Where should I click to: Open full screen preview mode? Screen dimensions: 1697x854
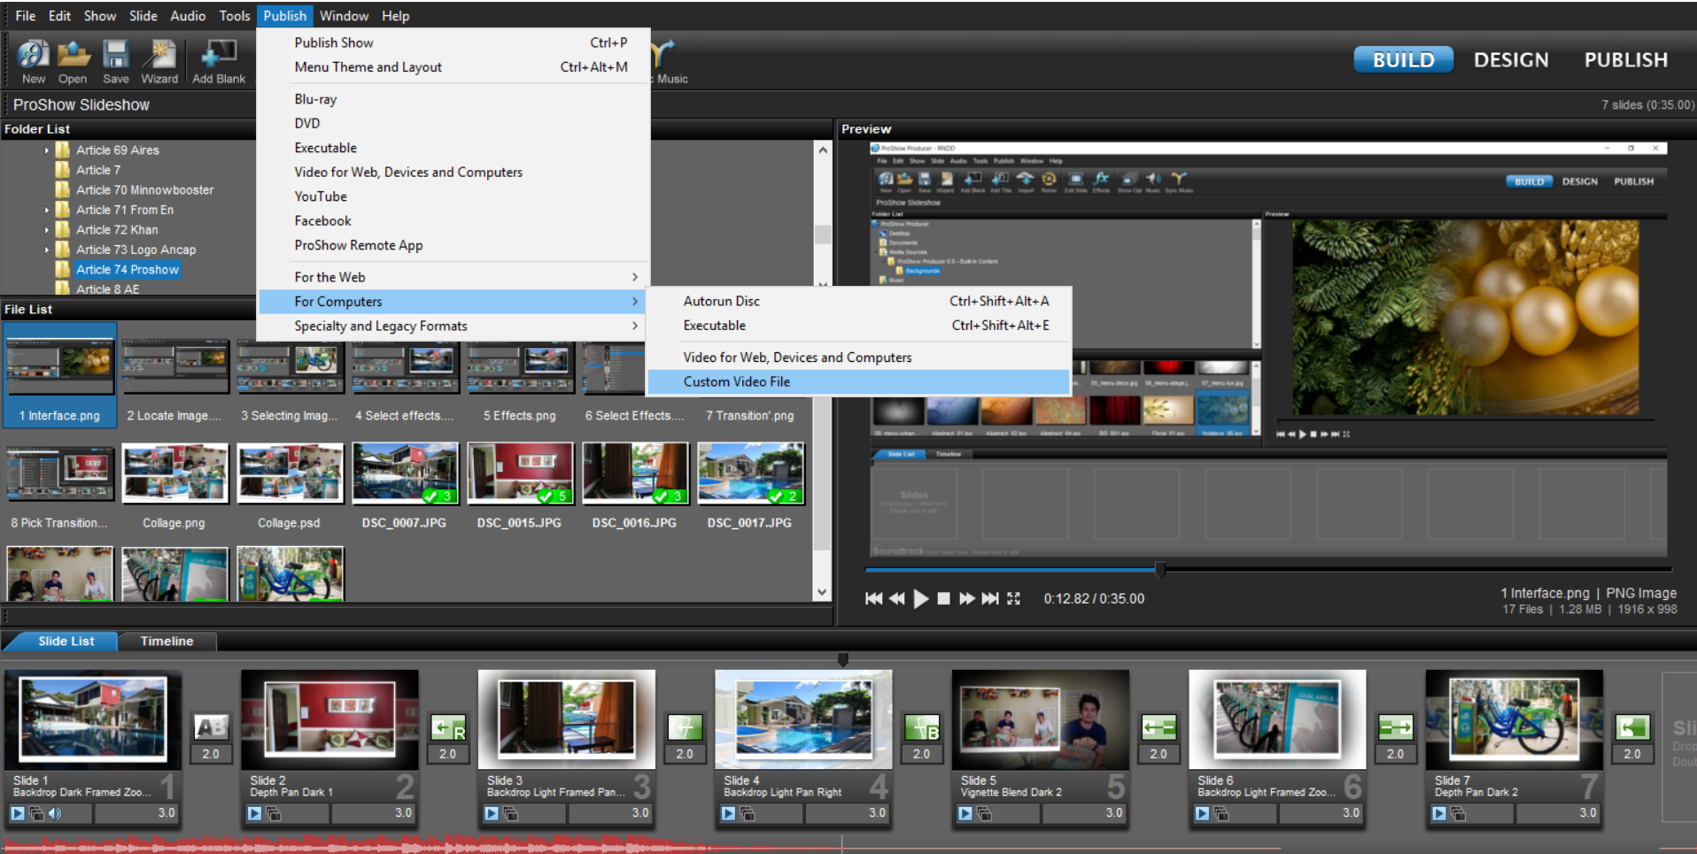1013,599
